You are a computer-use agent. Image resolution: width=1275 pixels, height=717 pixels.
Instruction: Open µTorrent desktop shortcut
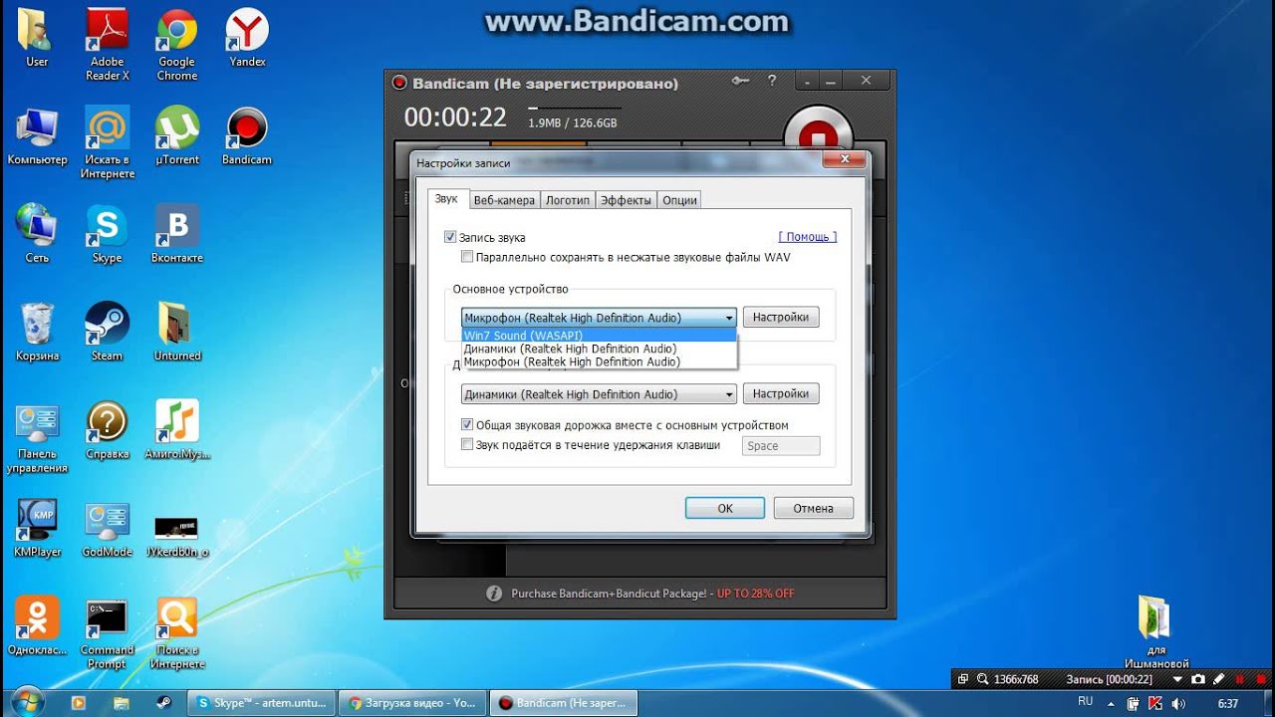pos(177,136)
